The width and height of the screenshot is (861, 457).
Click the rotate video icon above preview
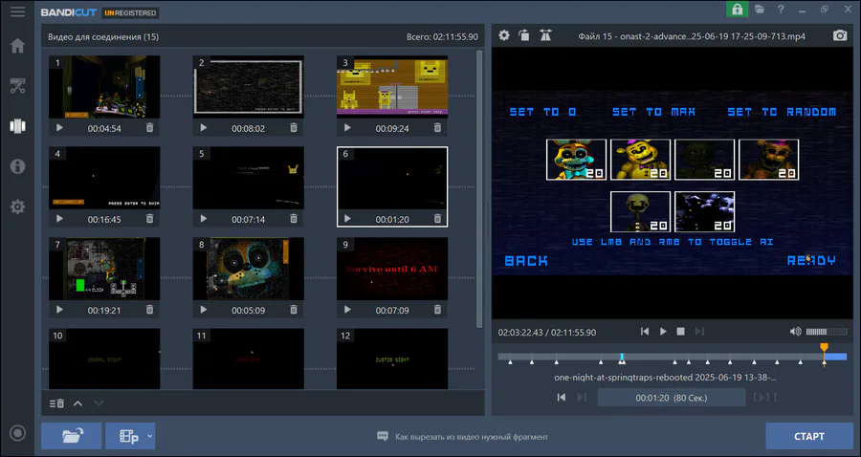[x=524, y=35]
